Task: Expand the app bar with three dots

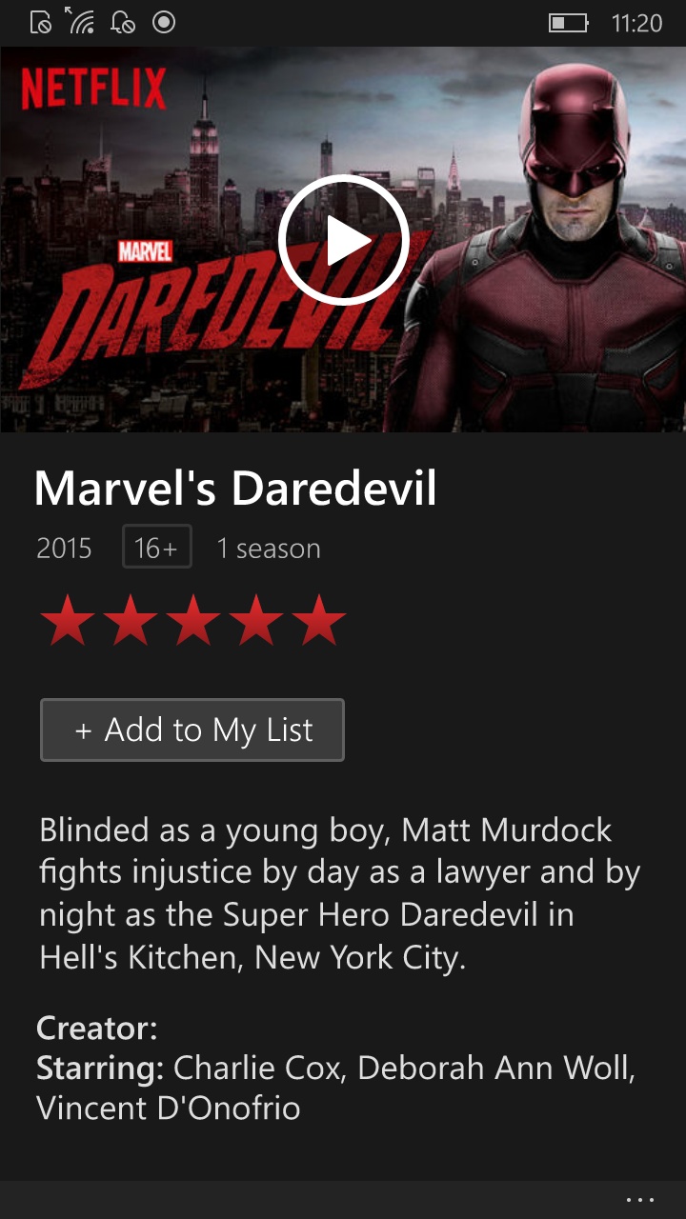Action: (640, 1200)
